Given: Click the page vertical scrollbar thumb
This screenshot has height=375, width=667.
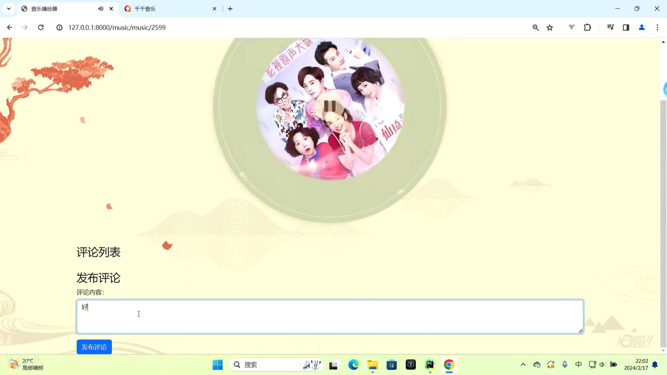Looking at the screenshot, I should coord(663,223).
